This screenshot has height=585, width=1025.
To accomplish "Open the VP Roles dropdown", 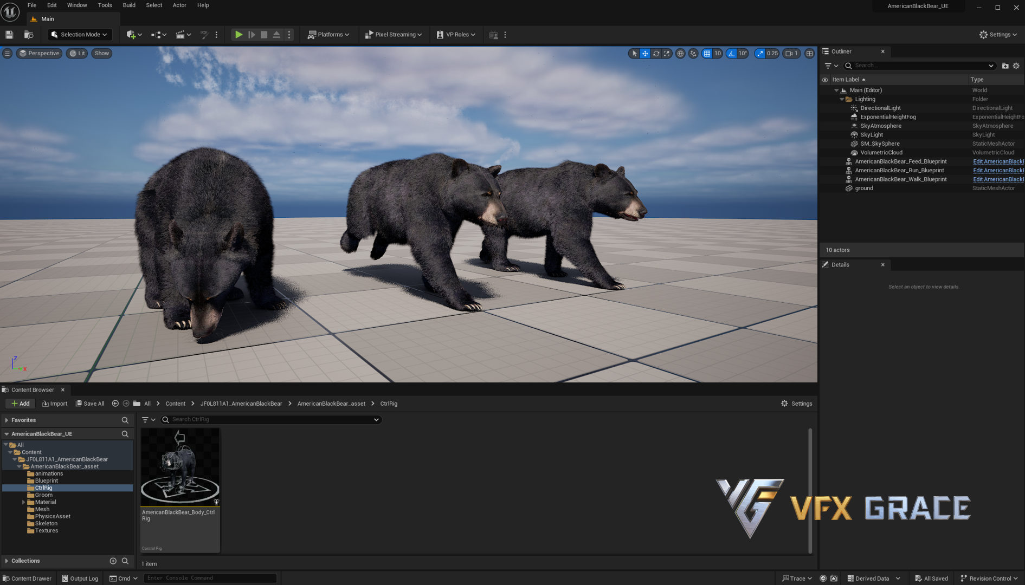I will click(456, 35).
